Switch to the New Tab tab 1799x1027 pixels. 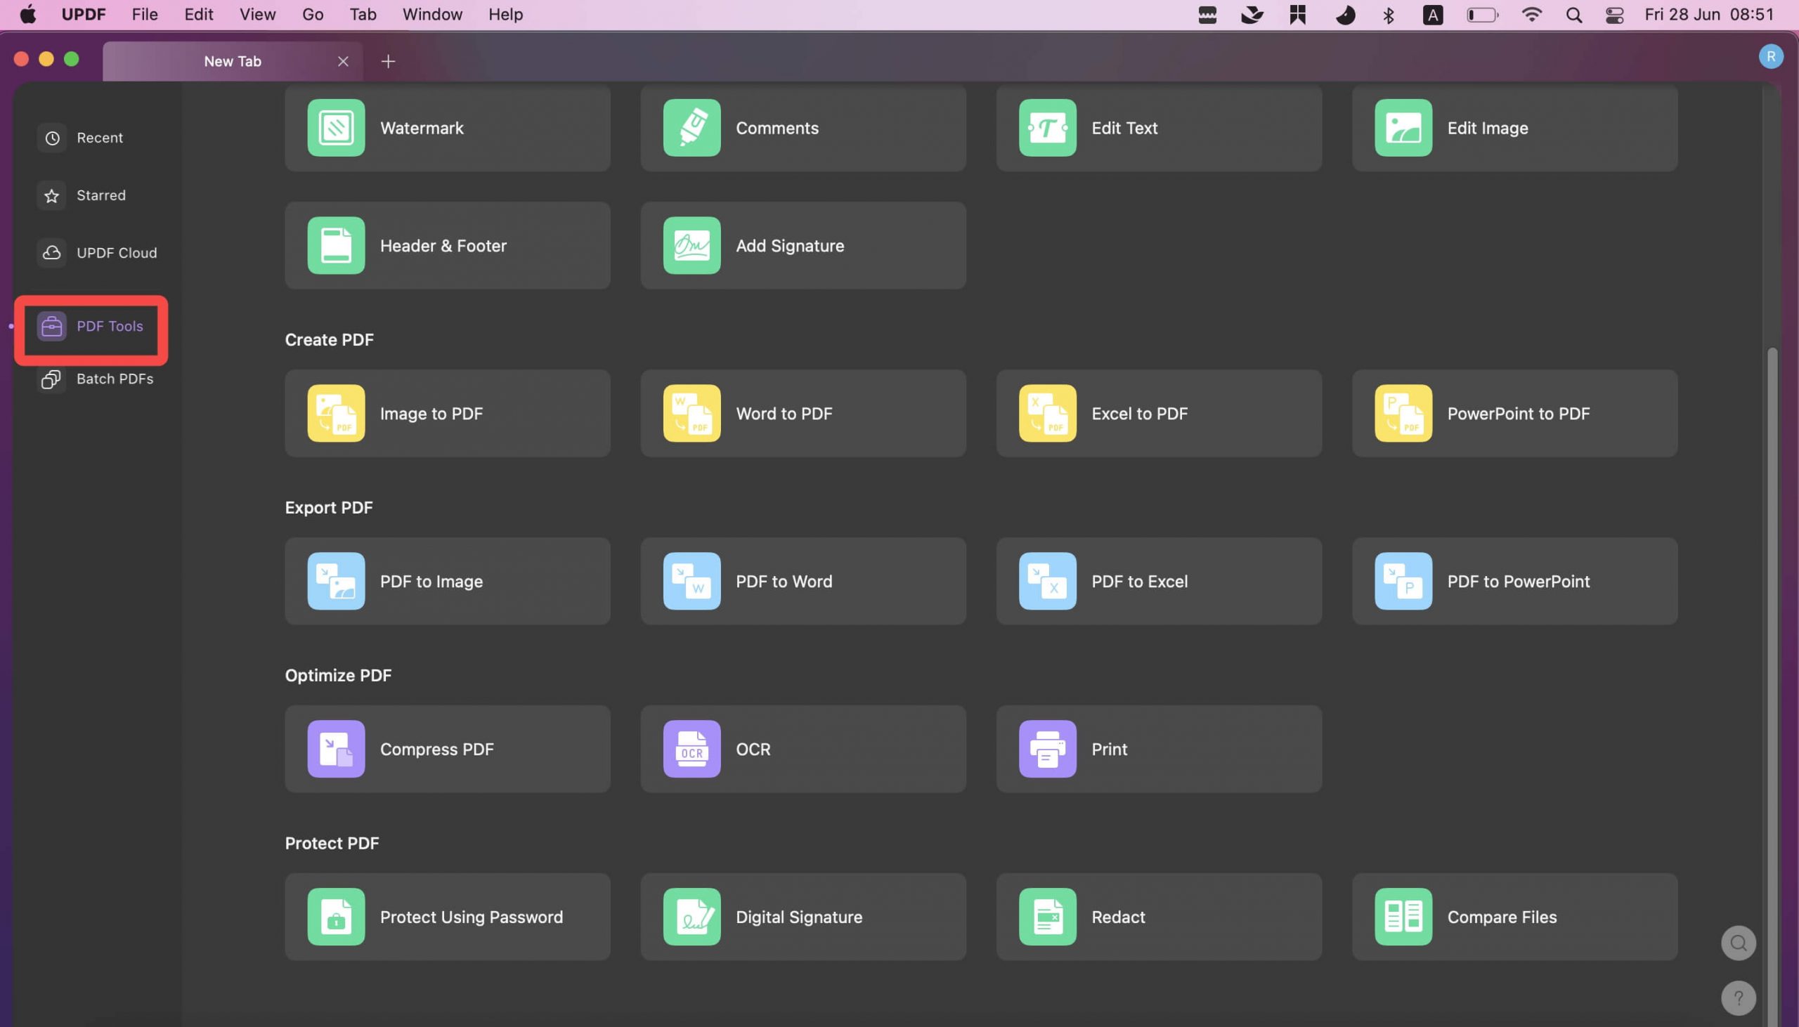pos(232,61)
